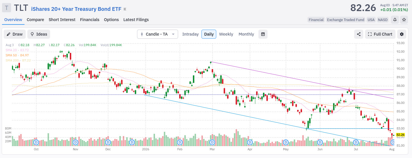Open the Financials tab
412x158 pixels.
tap(90, 20)
